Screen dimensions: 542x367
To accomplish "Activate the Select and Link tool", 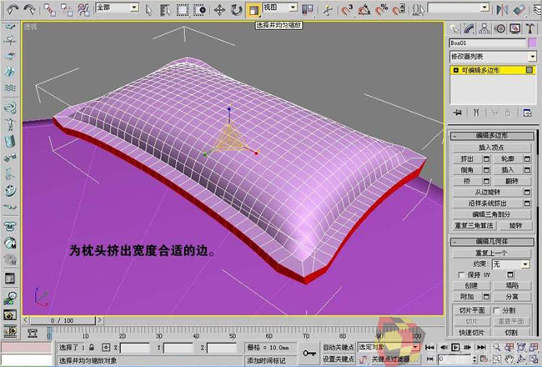I will 49,10.
